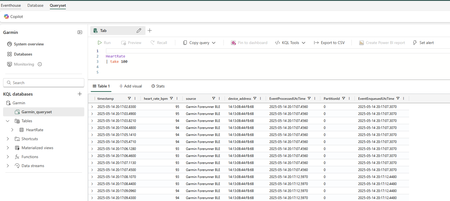Screen dimensions: 450x201
Task: Rename the tab with pencil icon
Action: click(x=139, y=31)
